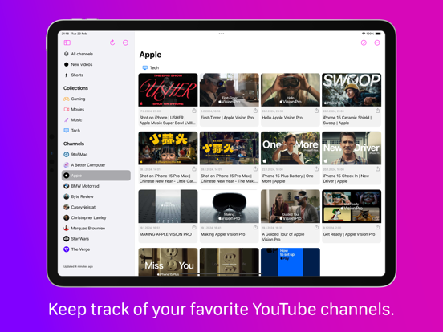
Task: Open First-Timer Apple Vision Pro thumbnail
Action: (230, 90)
